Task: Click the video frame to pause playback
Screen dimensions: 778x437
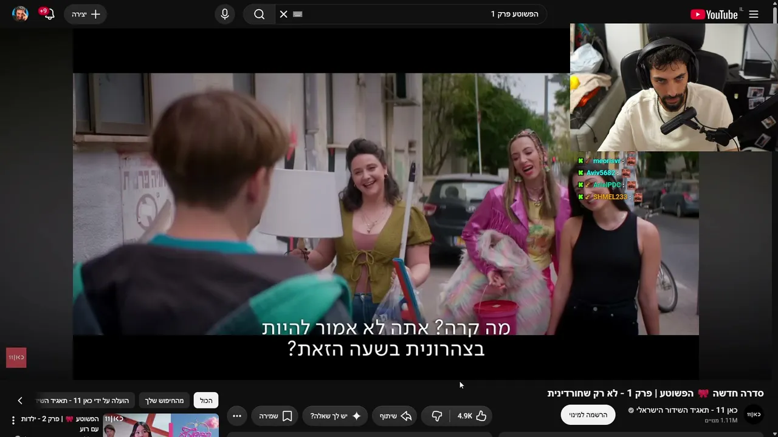Action: point(385,204)
